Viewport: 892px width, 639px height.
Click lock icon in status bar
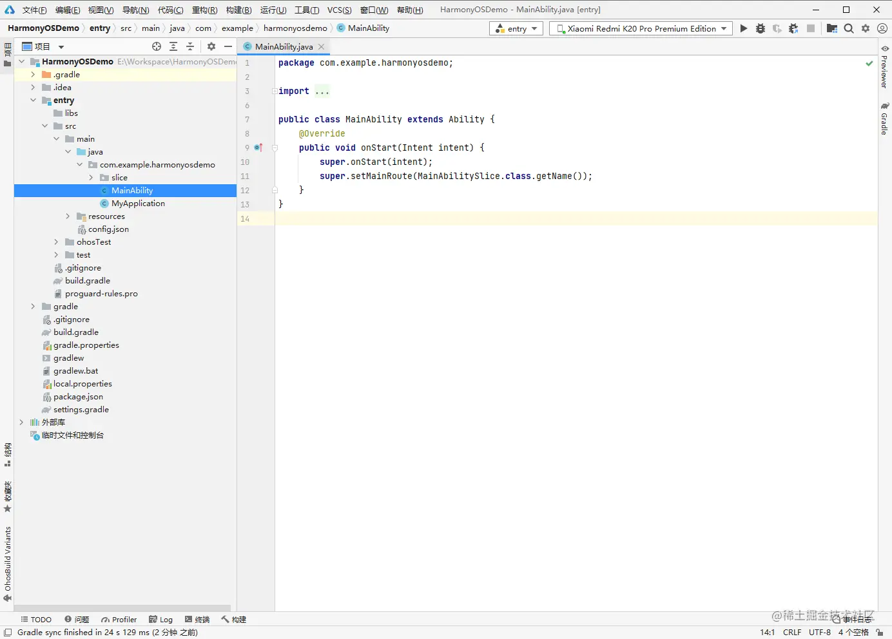(880, 633)
